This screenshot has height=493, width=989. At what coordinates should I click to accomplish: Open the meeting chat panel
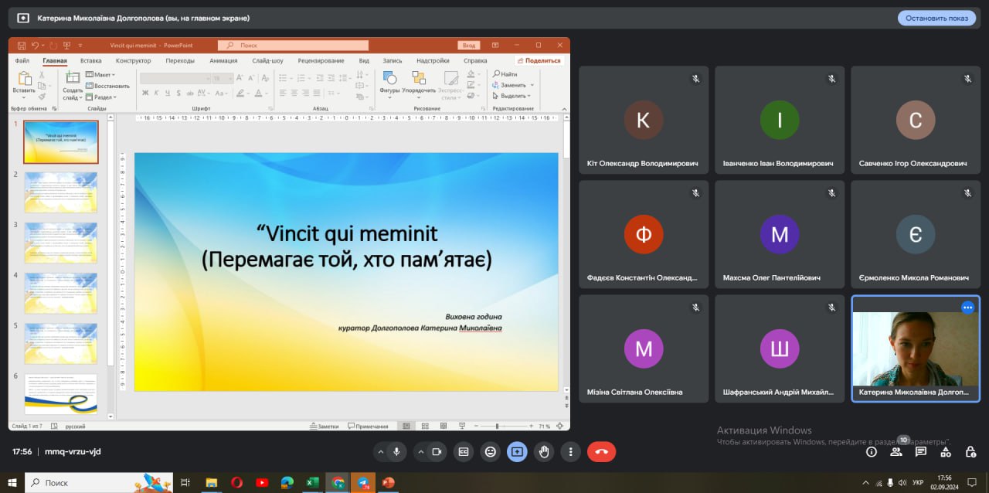coord(921,451)
